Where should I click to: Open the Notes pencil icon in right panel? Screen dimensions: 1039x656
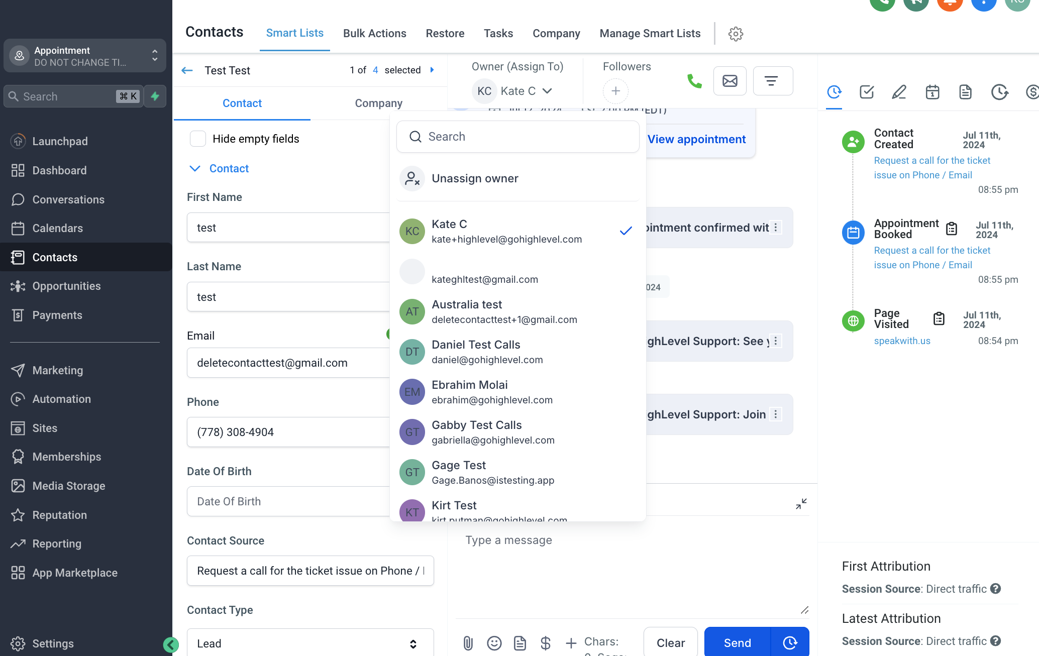899,92
